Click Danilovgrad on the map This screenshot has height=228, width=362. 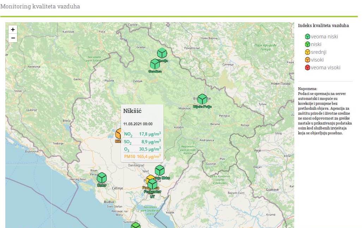[x=136, y=165]
